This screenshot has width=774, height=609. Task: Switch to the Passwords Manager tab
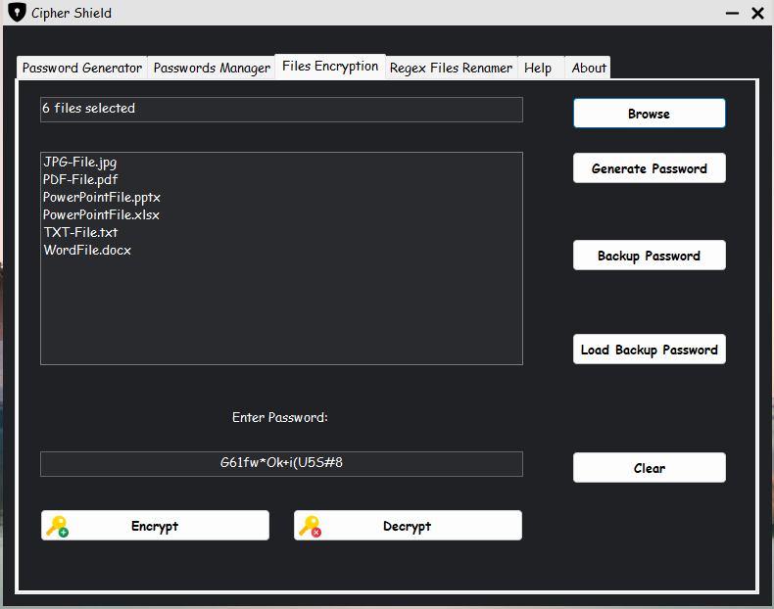212,68
